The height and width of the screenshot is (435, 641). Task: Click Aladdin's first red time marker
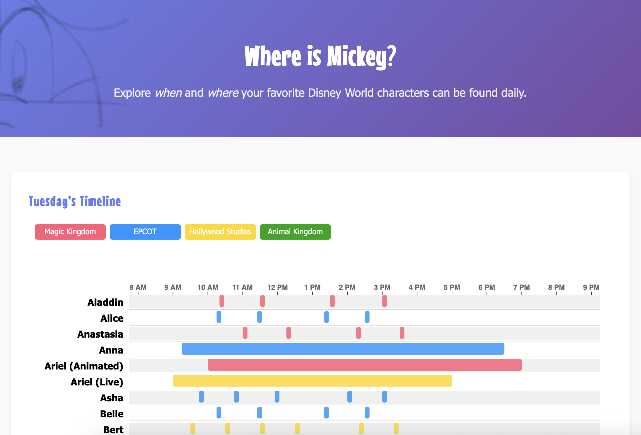click(x=222, y=301)
